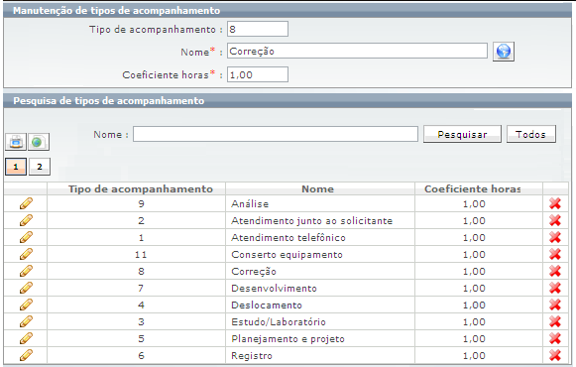Click the Todos button
This screenshot has width=576, height=367.
click(531, 134)
